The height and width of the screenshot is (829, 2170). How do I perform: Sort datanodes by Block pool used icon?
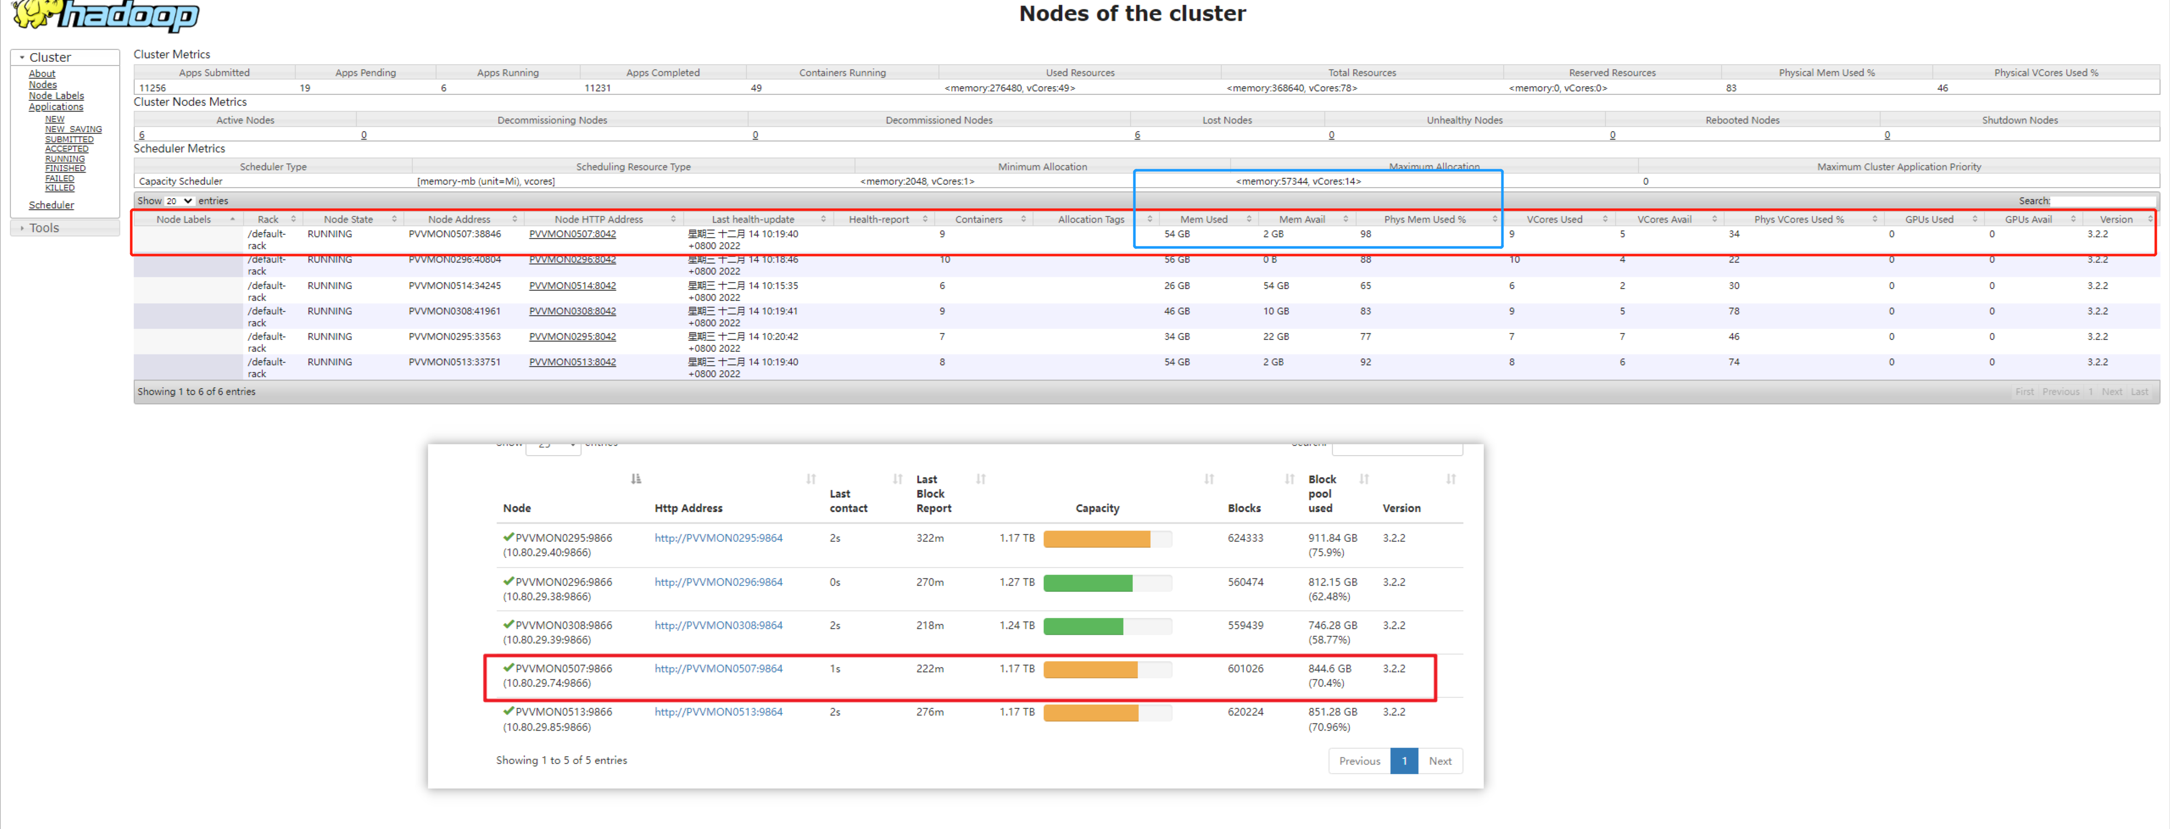[x=1365, y=479]
